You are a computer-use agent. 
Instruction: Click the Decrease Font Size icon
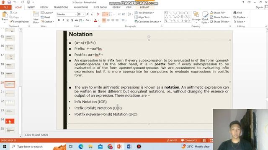(x=92, y=14)
